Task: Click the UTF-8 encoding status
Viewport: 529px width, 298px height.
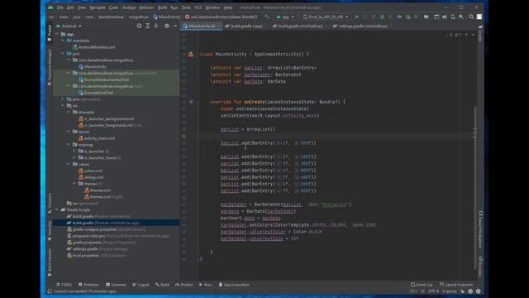Action: [433, 291]
